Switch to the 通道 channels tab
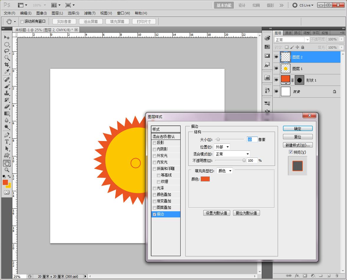This screenshot has width=347, height=280. tap(288, 33)
